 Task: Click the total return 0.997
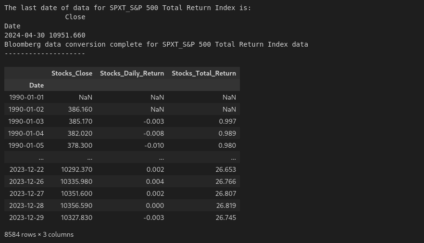coord(227,121)
